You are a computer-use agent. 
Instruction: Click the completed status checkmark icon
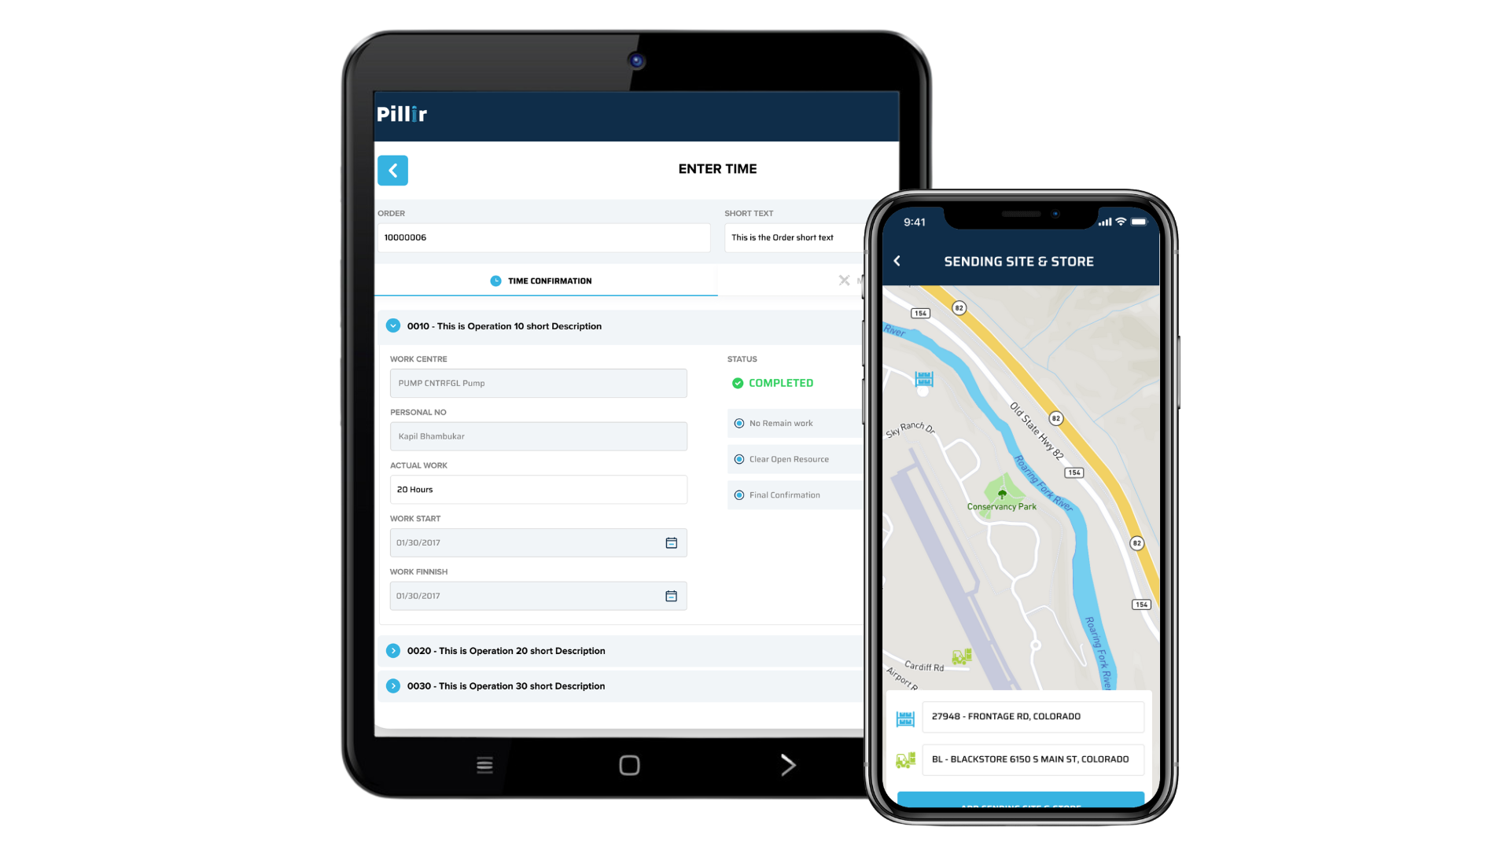[738, 384]
